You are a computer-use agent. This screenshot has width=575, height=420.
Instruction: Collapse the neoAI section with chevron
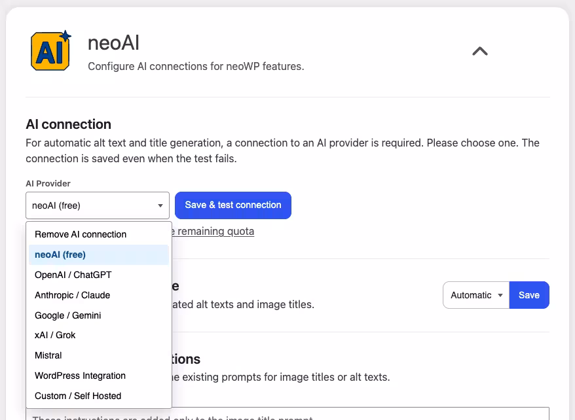479,51
